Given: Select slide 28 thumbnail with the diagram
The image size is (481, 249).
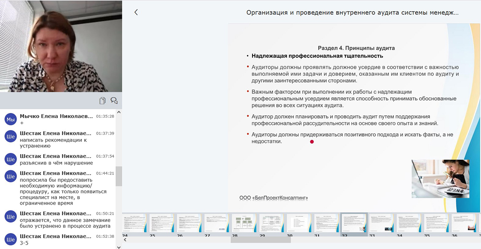Looking at the screenshot, I should [244, 223].
